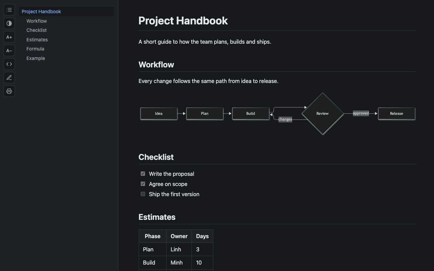
Task: Click the Owner table column header
Action: pyautogui.click(x=179, y=236)
